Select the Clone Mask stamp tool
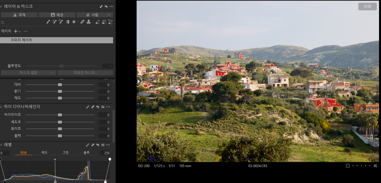Screen dimensions: 381x183 (88, 22)
